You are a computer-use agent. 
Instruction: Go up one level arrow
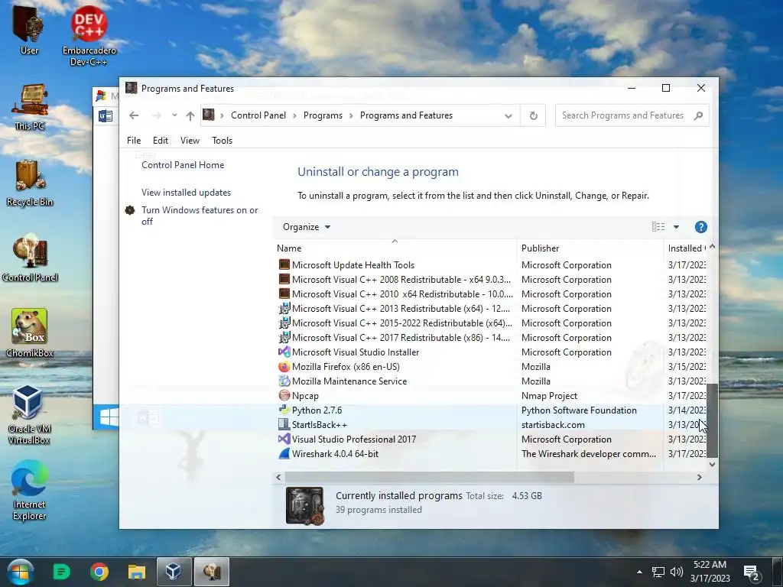pos(190,116)
